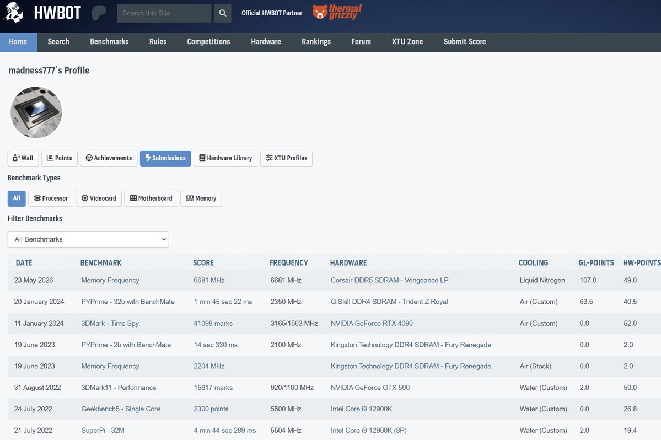Sort by the FREQUENCY column header
The width and height of the screenshot is (661, 440).
click(289, 262)
